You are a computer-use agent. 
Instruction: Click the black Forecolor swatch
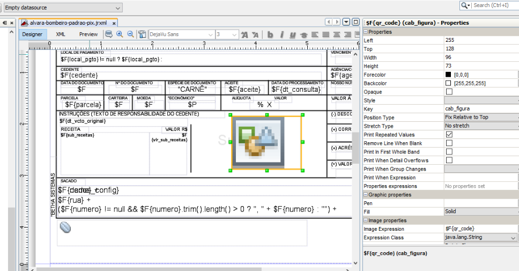pyautogui.click(x=448, y=75)
